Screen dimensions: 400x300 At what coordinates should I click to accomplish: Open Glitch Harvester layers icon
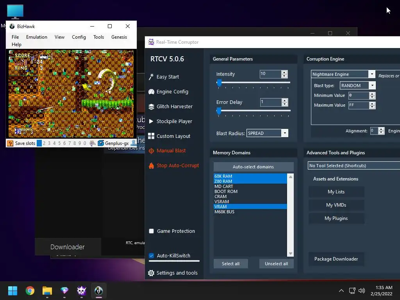(x=151, y=107)
